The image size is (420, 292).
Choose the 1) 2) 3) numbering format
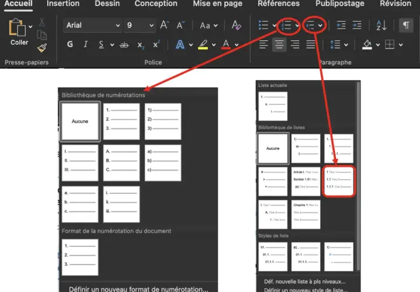click(163, 121)
